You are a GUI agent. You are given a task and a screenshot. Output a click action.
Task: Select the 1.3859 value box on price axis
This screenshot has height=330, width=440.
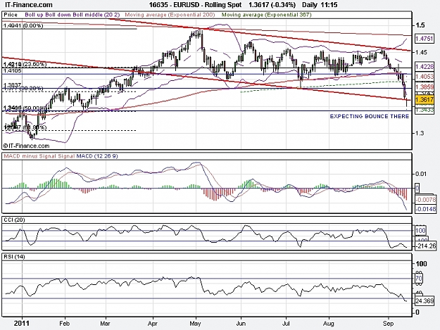pos(425,87)
